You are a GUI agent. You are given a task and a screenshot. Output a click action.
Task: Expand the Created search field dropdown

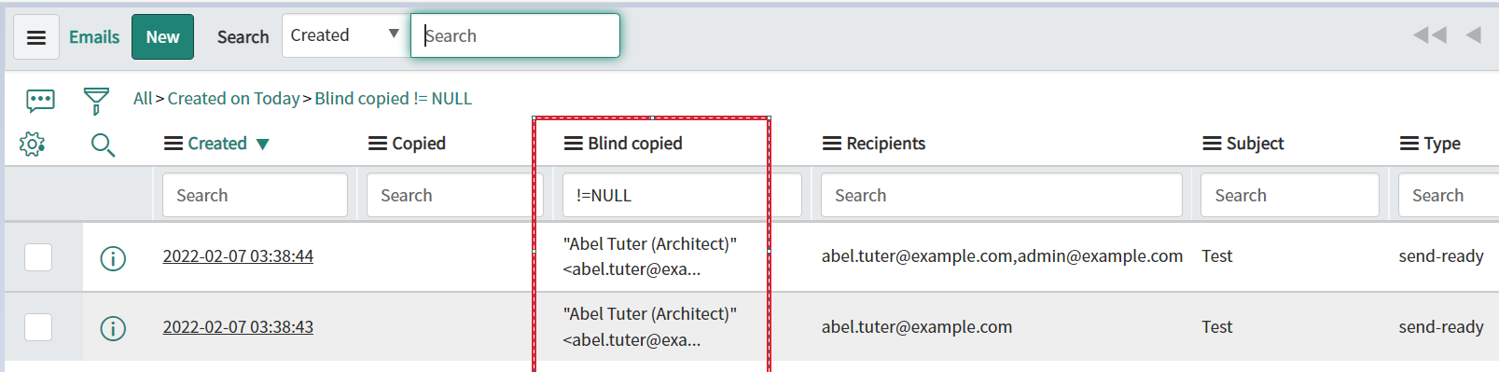pyautogui.click(x=346, y=35)
